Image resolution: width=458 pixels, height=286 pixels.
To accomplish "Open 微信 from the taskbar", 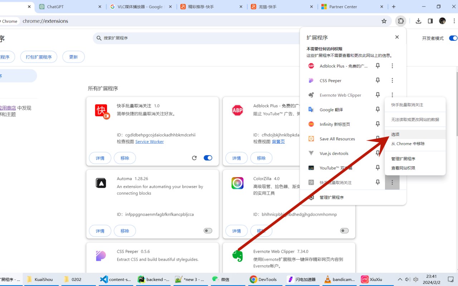I will point(228,280).
